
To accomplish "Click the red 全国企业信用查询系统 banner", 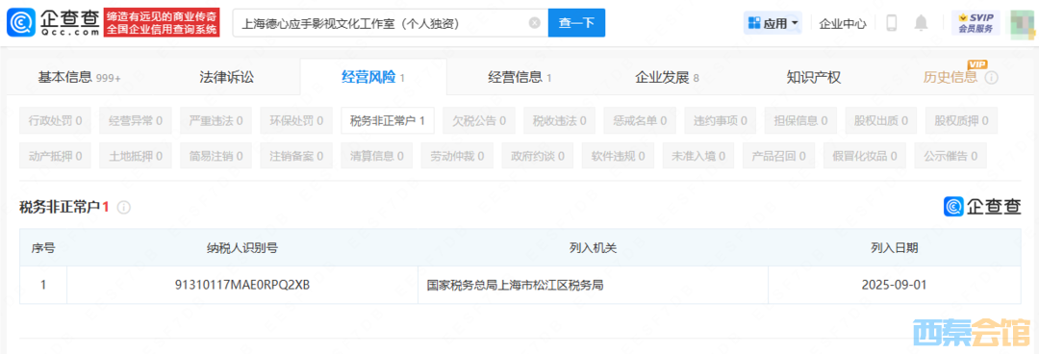I will pos(162,23).
